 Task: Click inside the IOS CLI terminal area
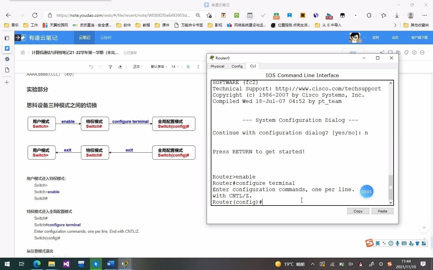(300, 143)
